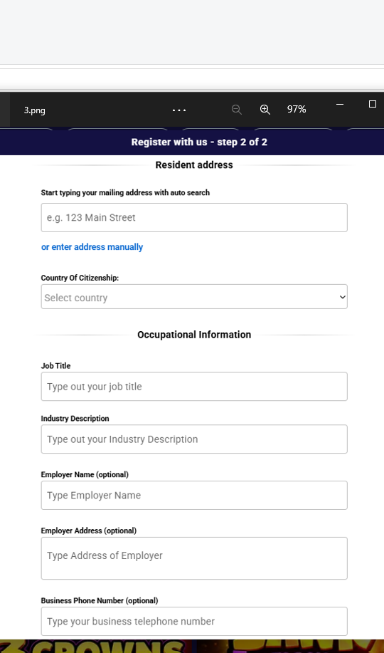Click into the Job Title field
This screenshot has width=384, height=653.
(x=194, y=387)
